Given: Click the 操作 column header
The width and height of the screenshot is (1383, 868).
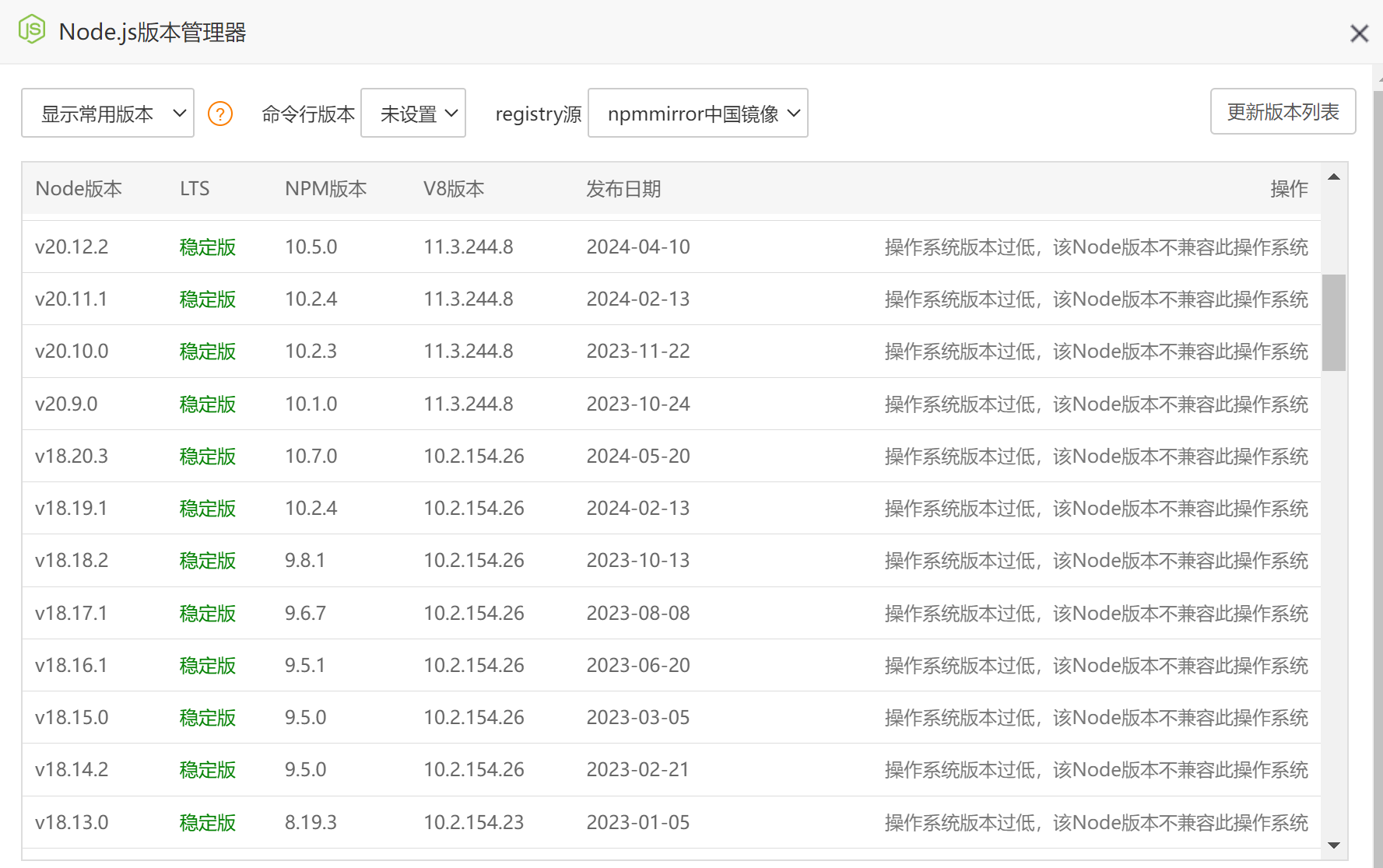Looking at the screenshot, I should click(x=1289, y=189).
